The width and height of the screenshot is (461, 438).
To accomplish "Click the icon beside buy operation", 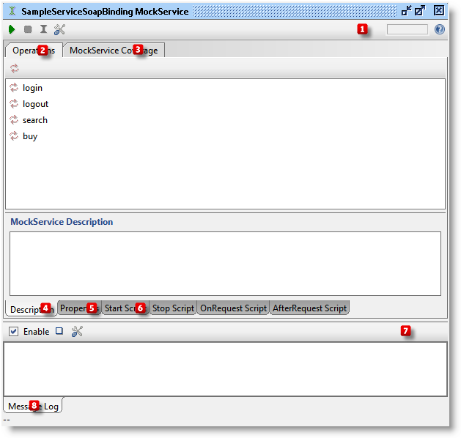I will [14, 136].
